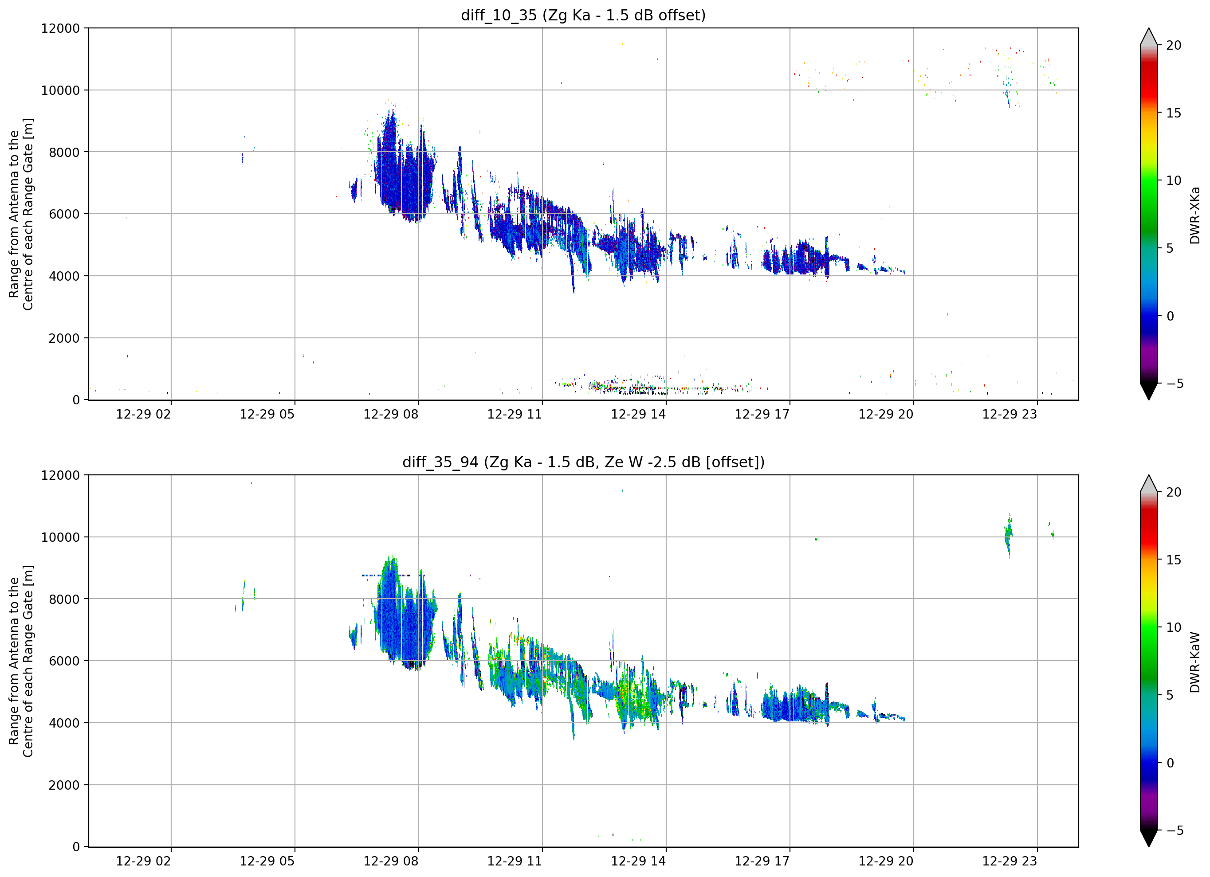Image resolution: width=1210 pixels, height=877 pixels.
Task: Select the DWR-XKa colorbar gradient strip
Action: click(x=1148, y=214)
